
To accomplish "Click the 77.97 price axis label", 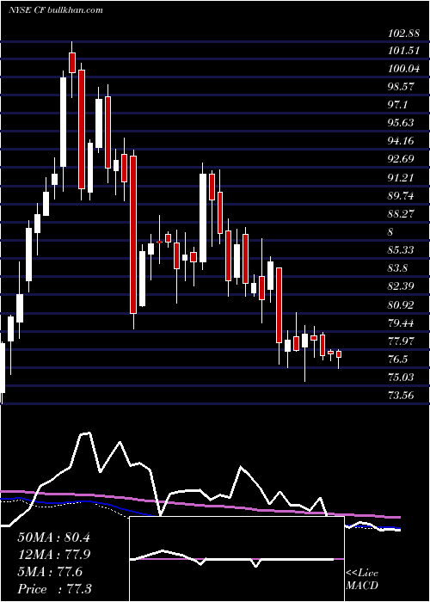I will 401,341.
